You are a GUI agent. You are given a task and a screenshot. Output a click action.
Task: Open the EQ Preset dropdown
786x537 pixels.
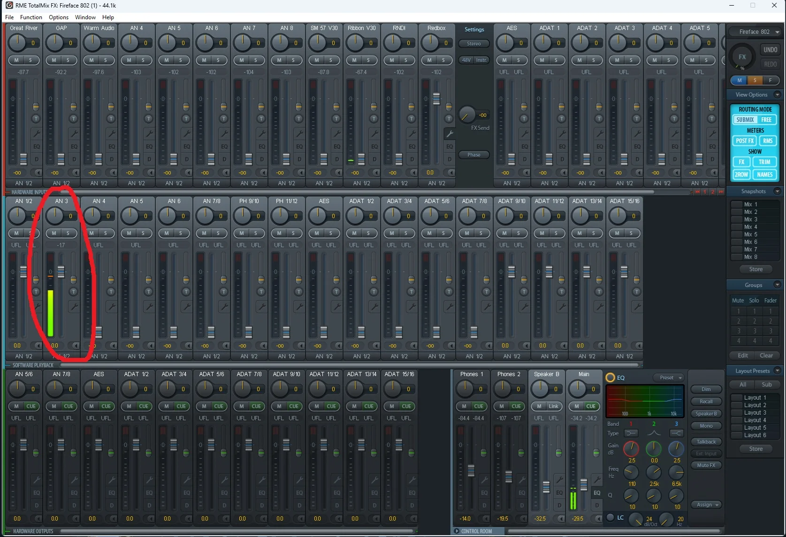pos(669,378)
